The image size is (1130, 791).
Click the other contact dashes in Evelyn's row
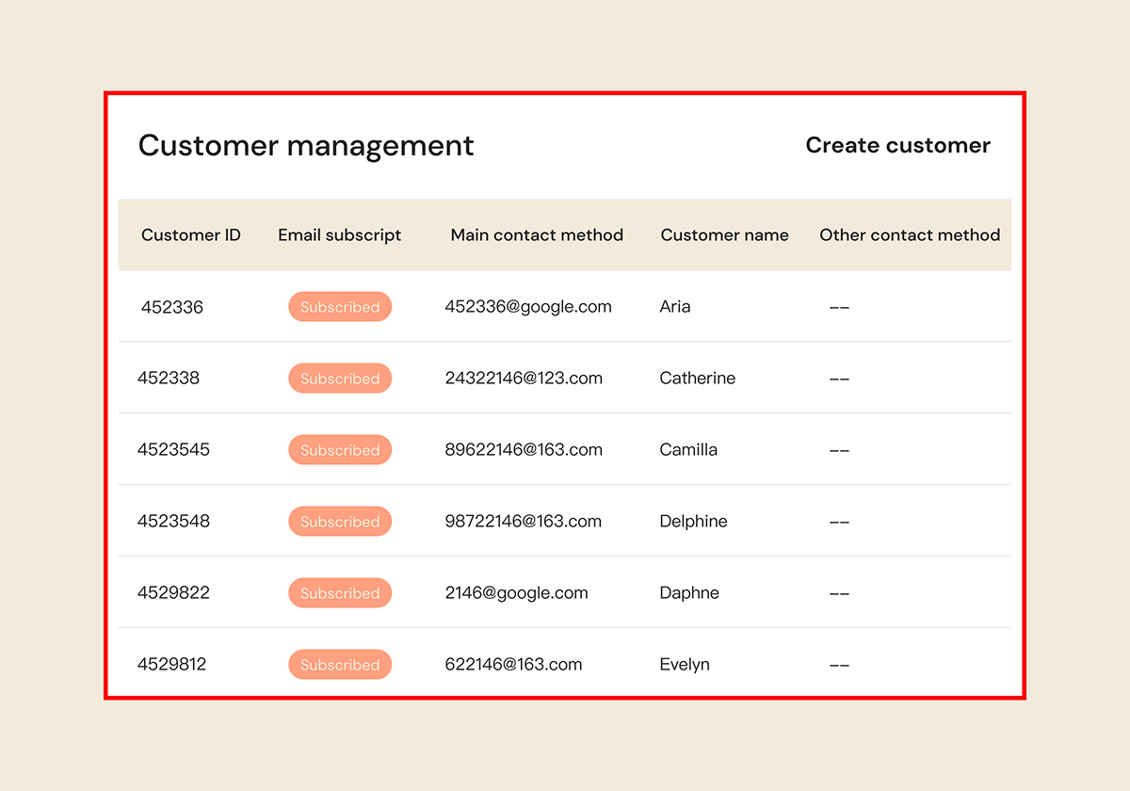839,665
